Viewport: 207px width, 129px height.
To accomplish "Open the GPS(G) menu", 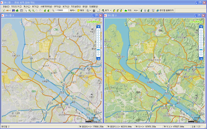I will (57, 7).
